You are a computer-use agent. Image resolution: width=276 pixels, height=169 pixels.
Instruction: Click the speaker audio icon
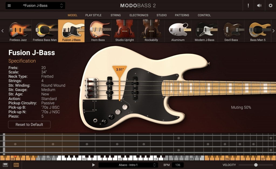[259, 6]
